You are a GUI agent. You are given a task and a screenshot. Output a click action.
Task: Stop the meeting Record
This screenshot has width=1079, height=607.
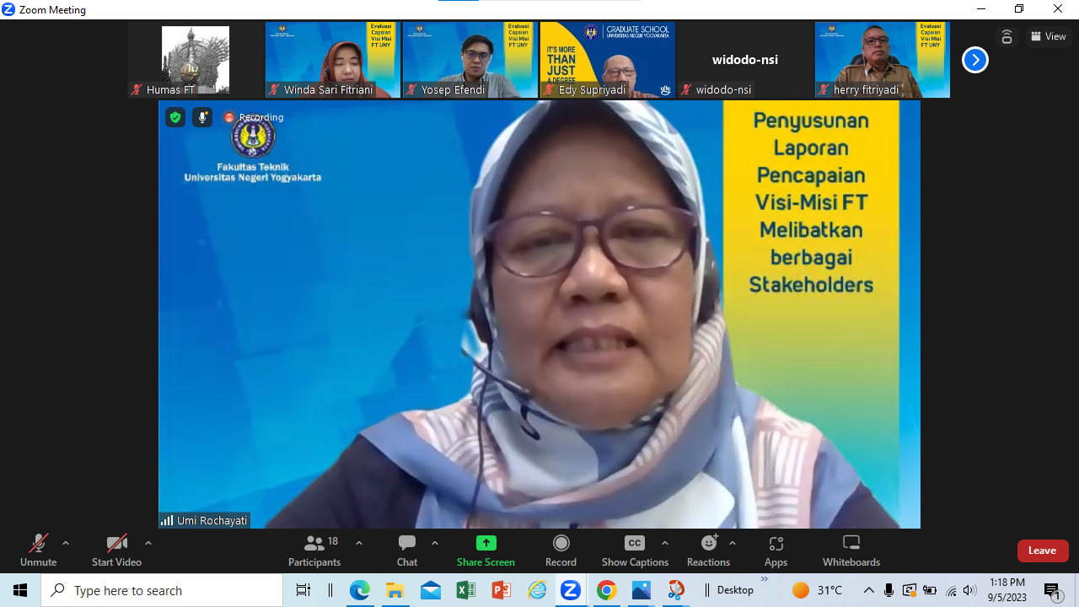561,550
